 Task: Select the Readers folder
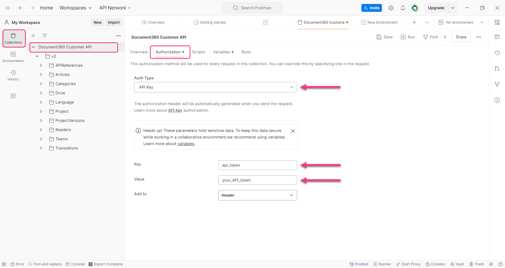(63, 130)
